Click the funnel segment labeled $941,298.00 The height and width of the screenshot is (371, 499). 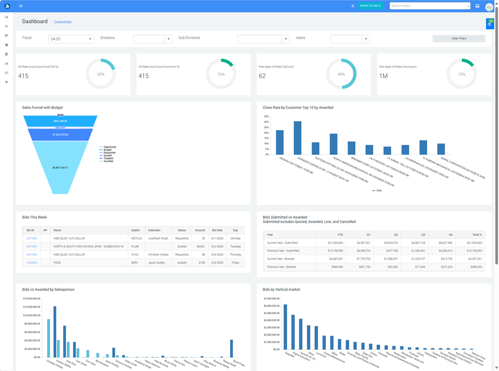60,121
